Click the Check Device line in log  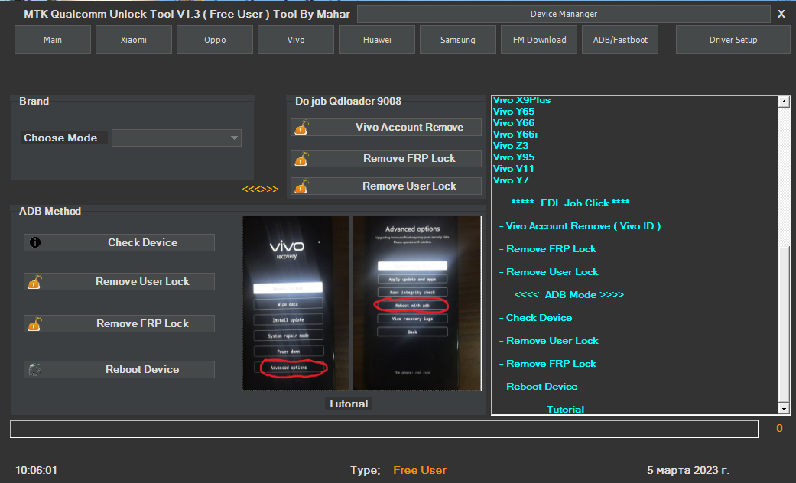[x=535, y=318]
